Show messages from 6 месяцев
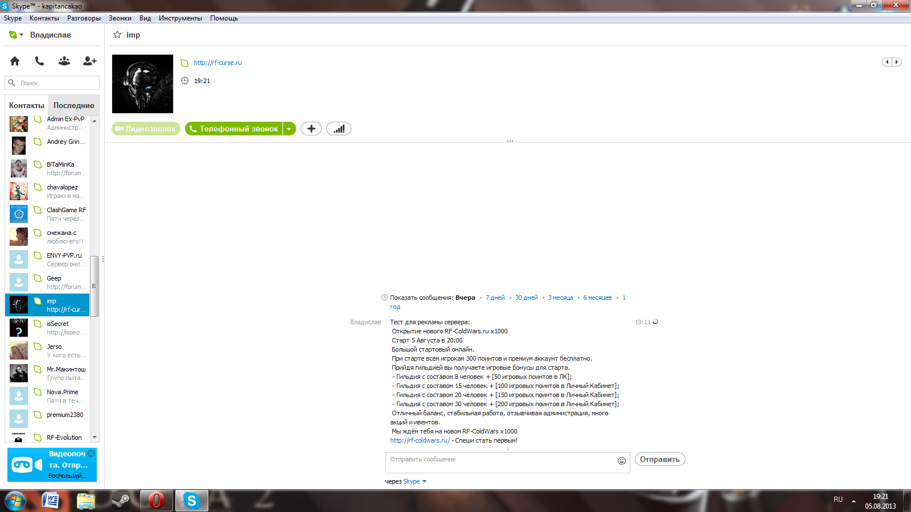911x512 pixels. pyautogui.click(x=597, y=298)
